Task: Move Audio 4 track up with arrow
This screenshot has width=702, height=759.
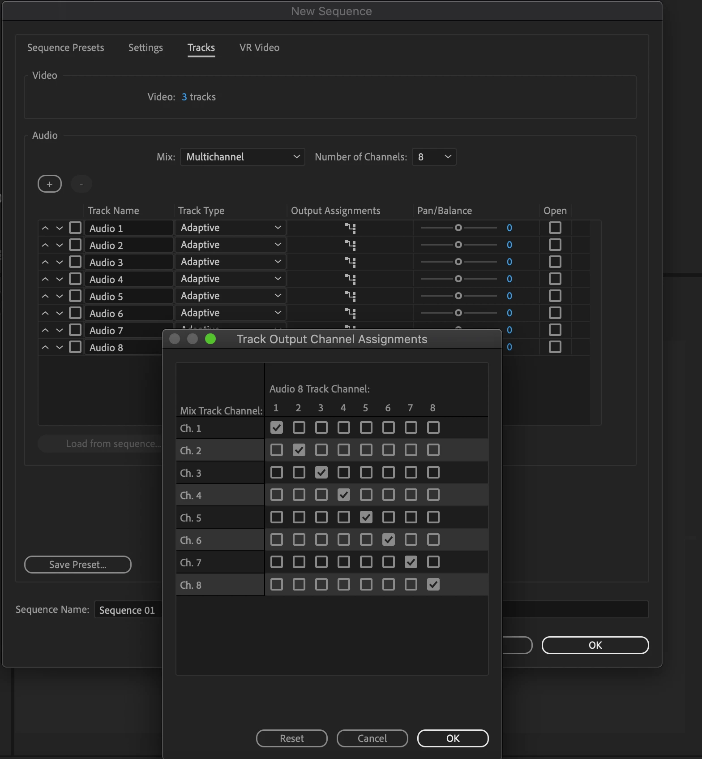Action: [x=45, y=279]
